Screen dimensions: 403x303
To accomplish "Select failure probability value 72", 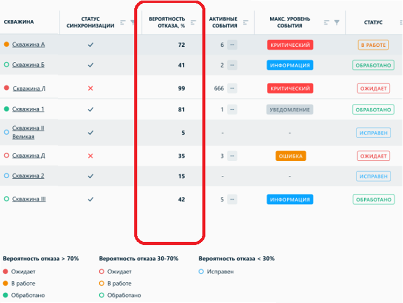I will (181, 45).
